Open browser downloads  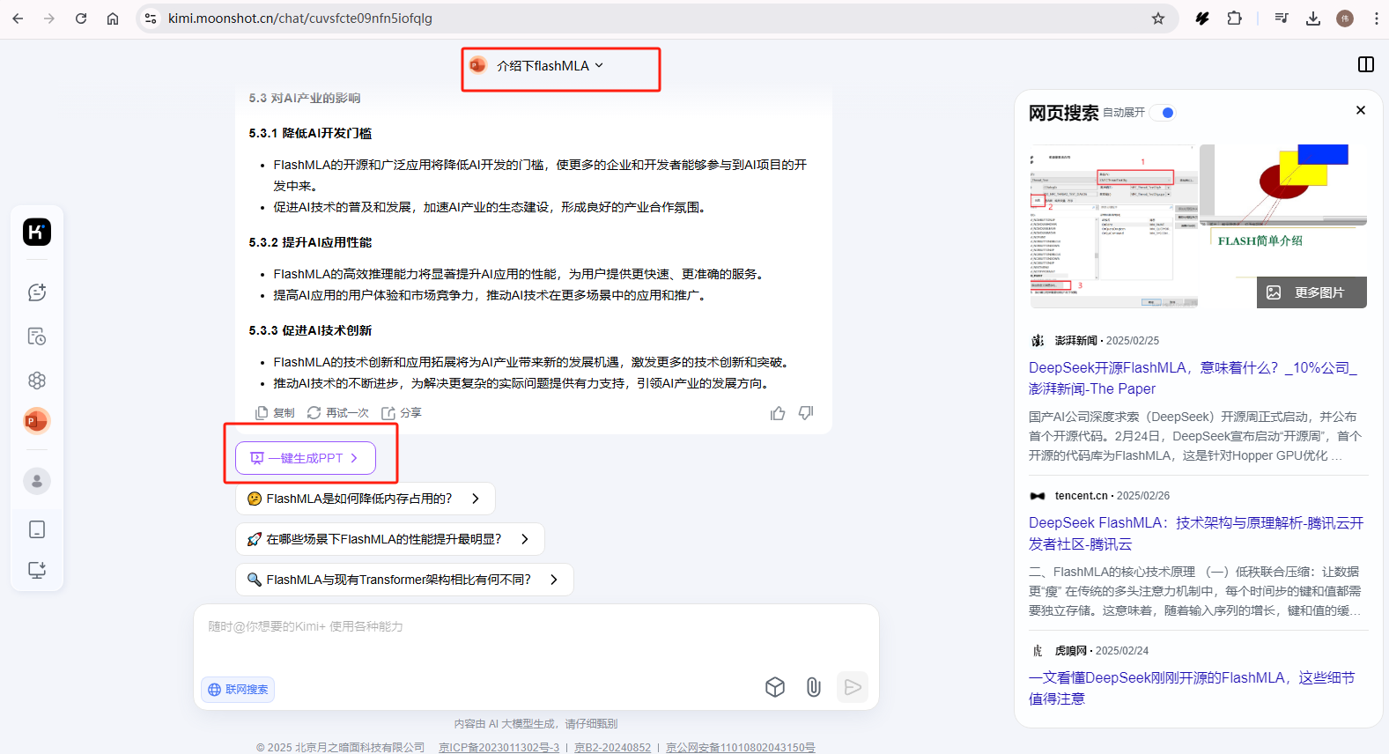[x=1313, y=18]
